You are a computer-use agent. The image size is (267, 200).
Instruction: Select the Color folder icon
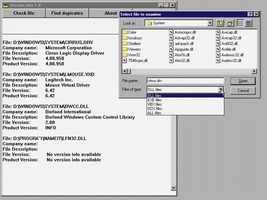(125, 32)
